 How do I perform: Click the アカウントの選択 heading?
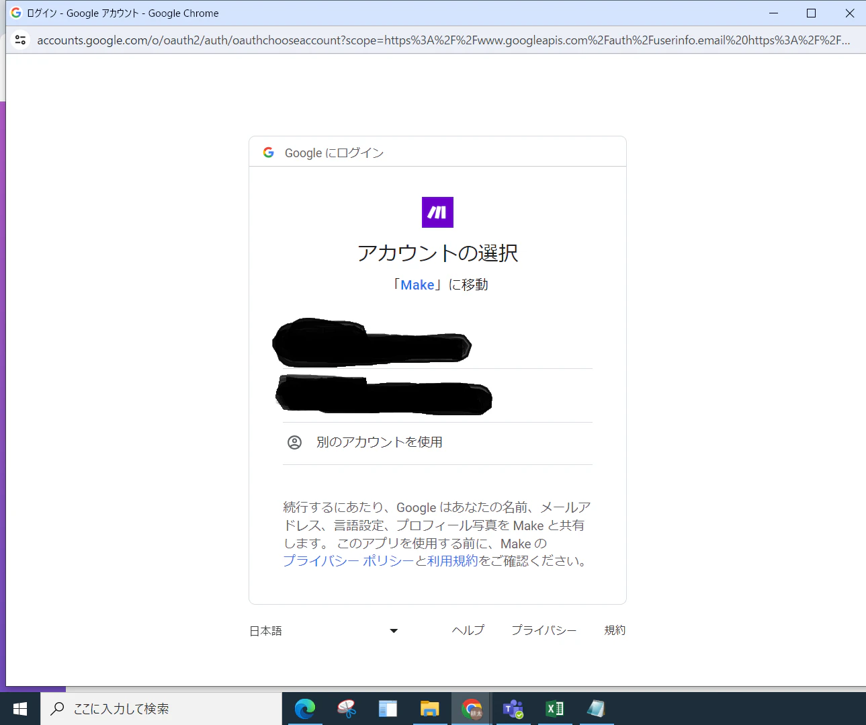tap(437, 253)
